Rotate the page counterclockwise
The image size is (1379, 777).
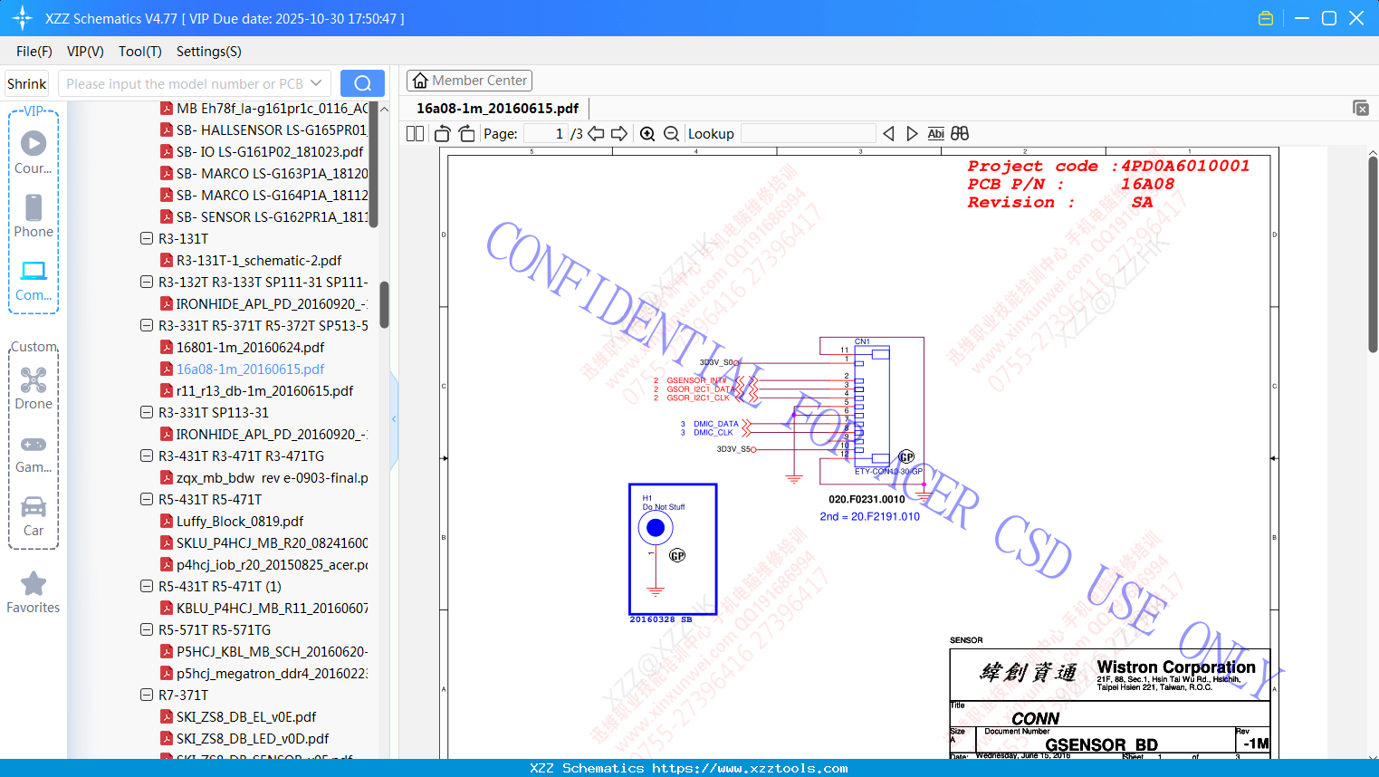pyautogui.click(x=442, y=134)
